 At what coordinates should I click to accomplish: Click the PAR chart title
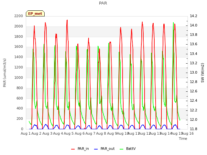click(x=103, y=3)
